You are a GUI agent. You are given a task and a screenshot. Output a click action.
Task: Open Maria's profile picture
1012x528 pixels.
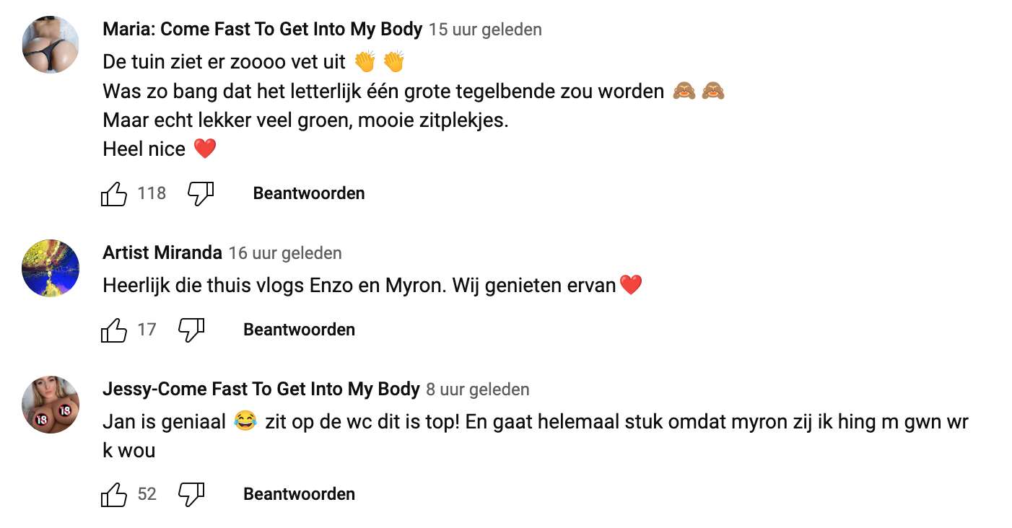(x=51, y=45)
